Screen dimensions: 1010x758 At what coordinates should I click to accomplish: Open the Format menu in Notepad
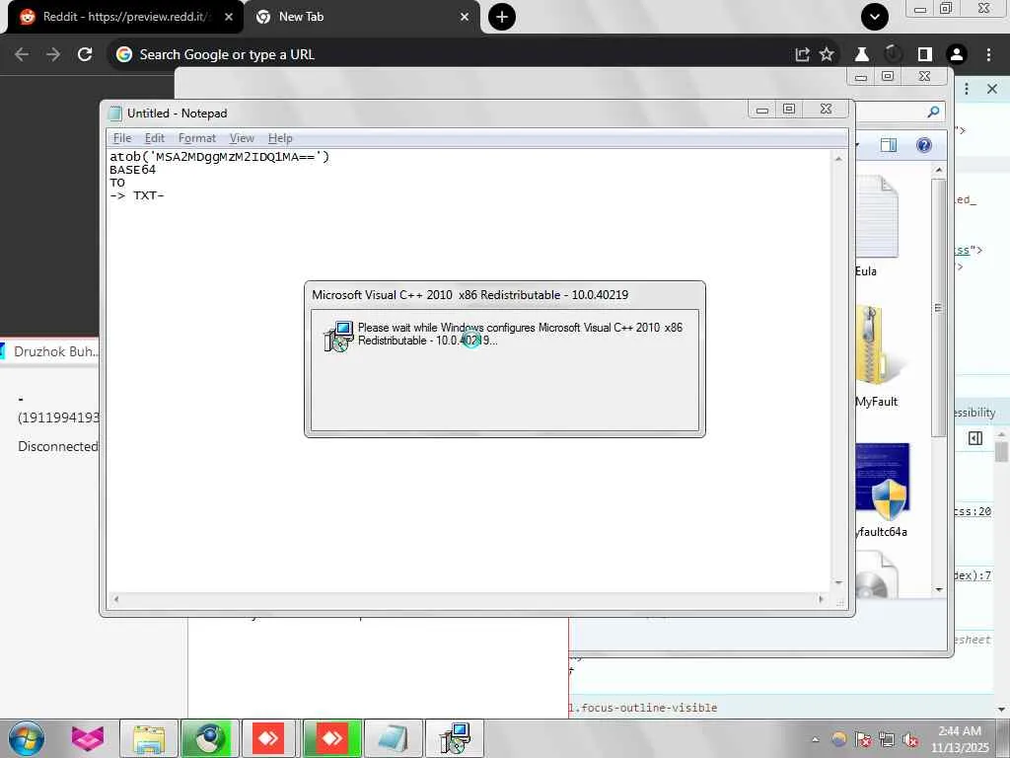click(x=197, y=138)
